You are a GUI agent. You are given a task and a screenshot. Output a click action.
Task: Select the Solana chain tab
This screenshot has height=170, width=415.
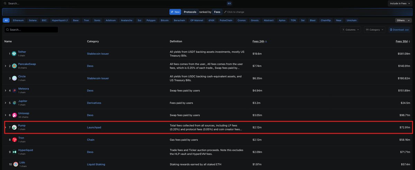(33, 20)
